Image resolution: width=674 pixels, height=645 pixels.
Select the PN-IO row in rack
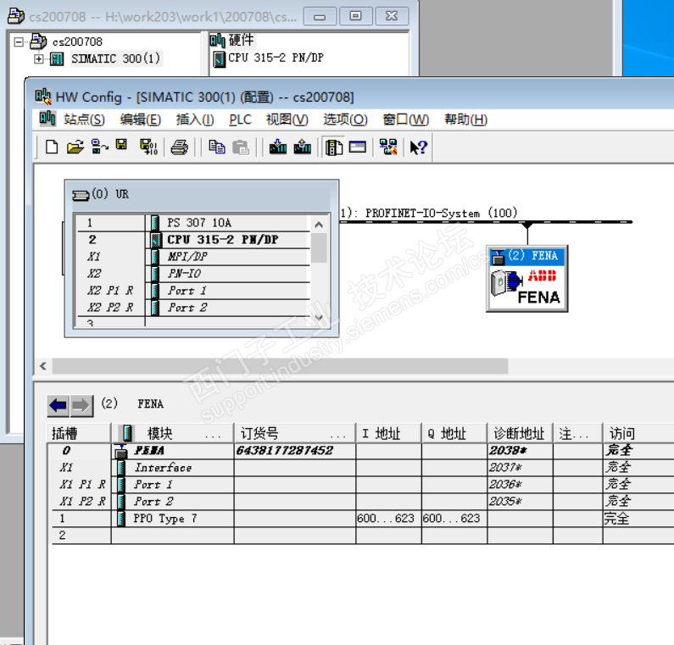[193, 273]
